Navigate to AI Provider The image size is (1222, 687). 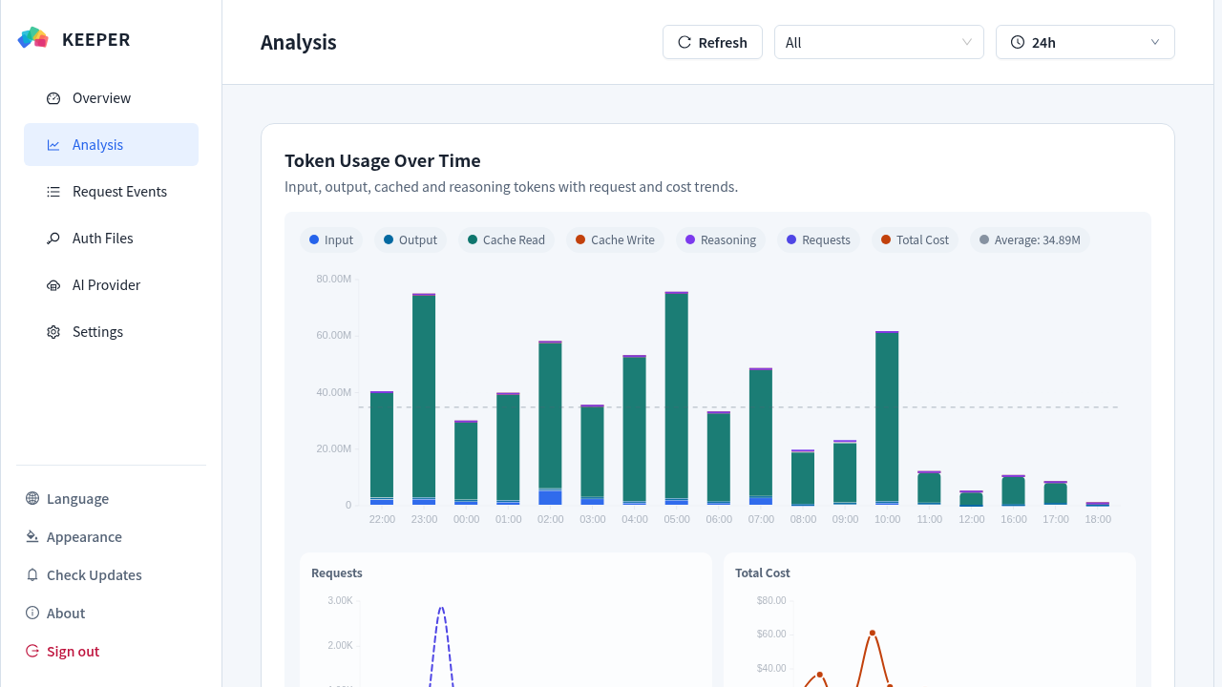111,285
